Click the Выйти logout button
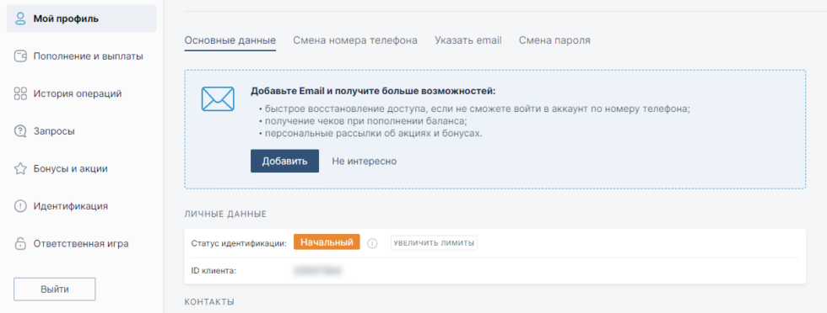 point(54,289)
